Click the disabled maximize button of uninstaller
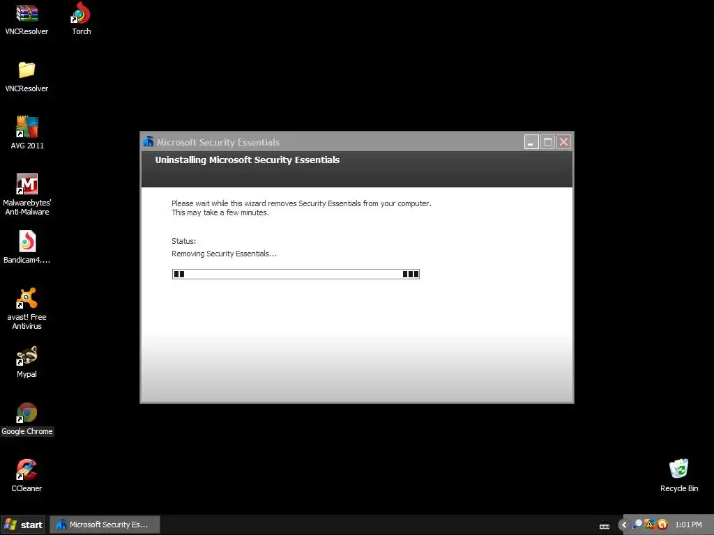Image resolution: width=714 pixels, height=535 pixels. [548, 142]
